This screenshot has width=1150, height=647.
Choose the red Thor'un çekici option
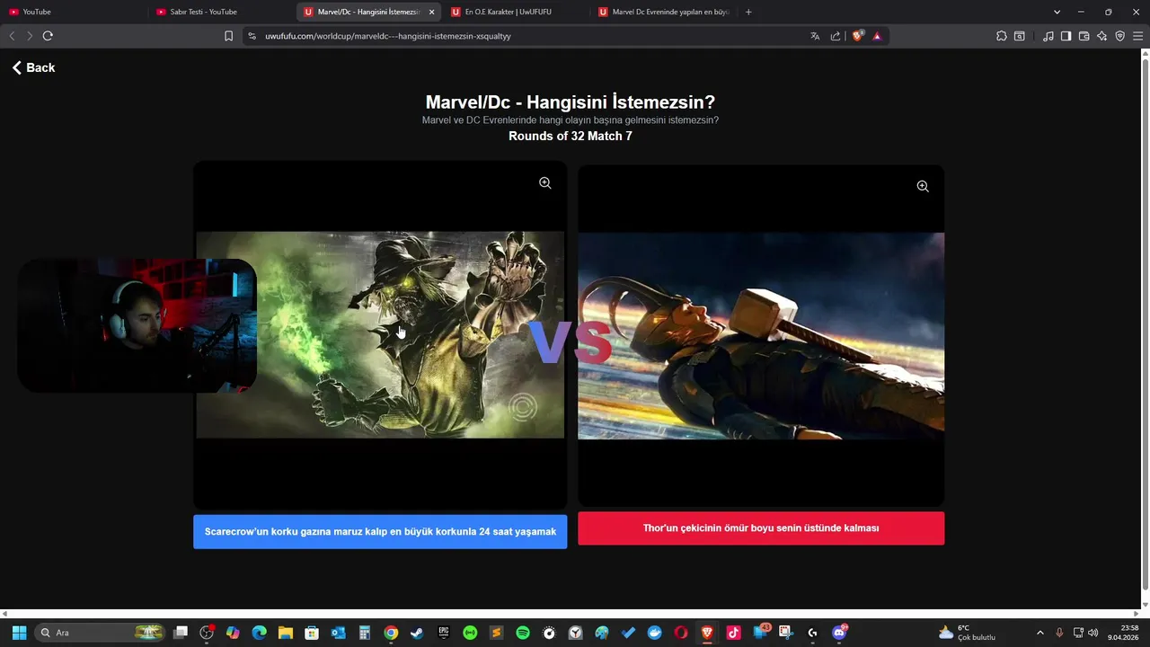(761, 528)
